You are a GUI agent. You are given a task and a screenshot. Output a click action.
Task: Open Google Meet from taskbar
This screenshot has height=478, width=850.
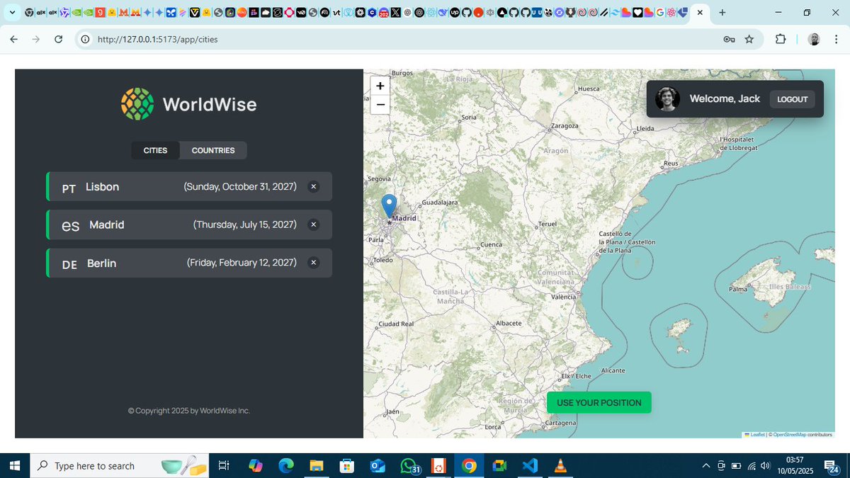click(x=499, y=465)
